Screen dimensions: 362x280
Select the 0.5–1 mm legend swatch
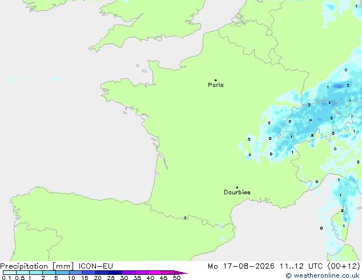pos(23,273)
